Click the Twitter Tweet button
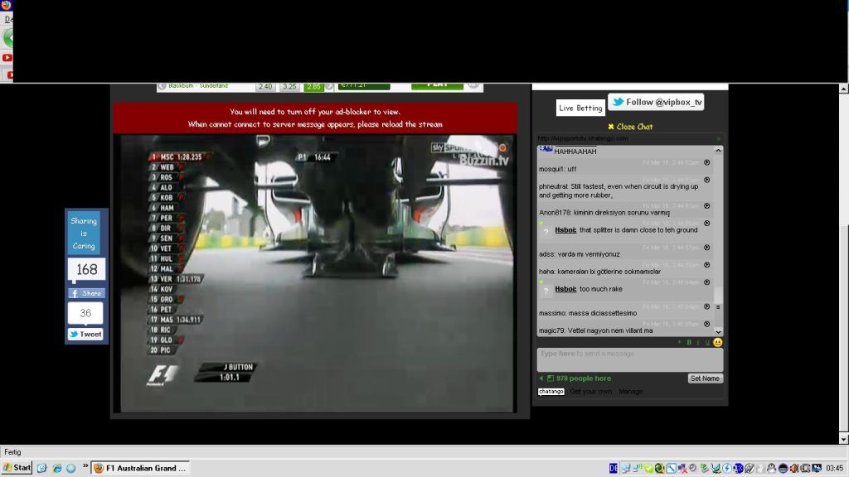Image resolution: width=849 pixels, height=477 pixels. 86,335
